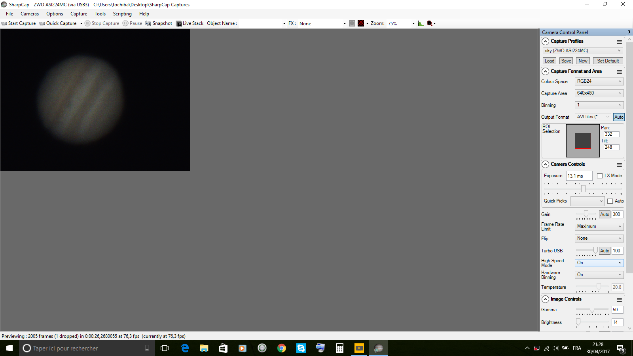Click the Save profile button
This screenshot has width=633, height=356.
point(566,61)
